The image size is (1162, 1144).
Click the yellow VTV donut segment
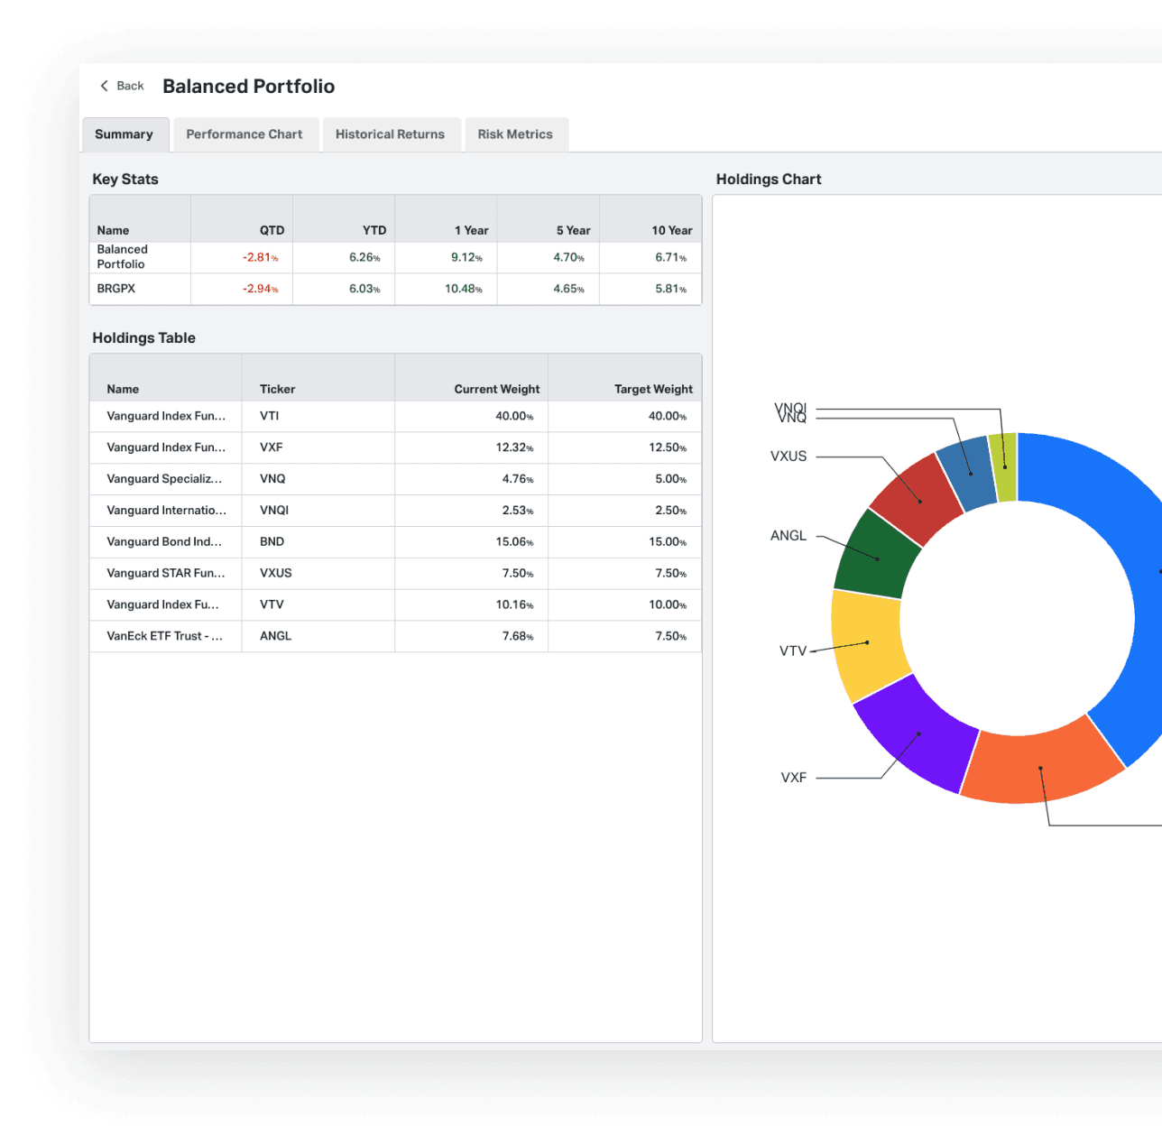click(864, 644)
